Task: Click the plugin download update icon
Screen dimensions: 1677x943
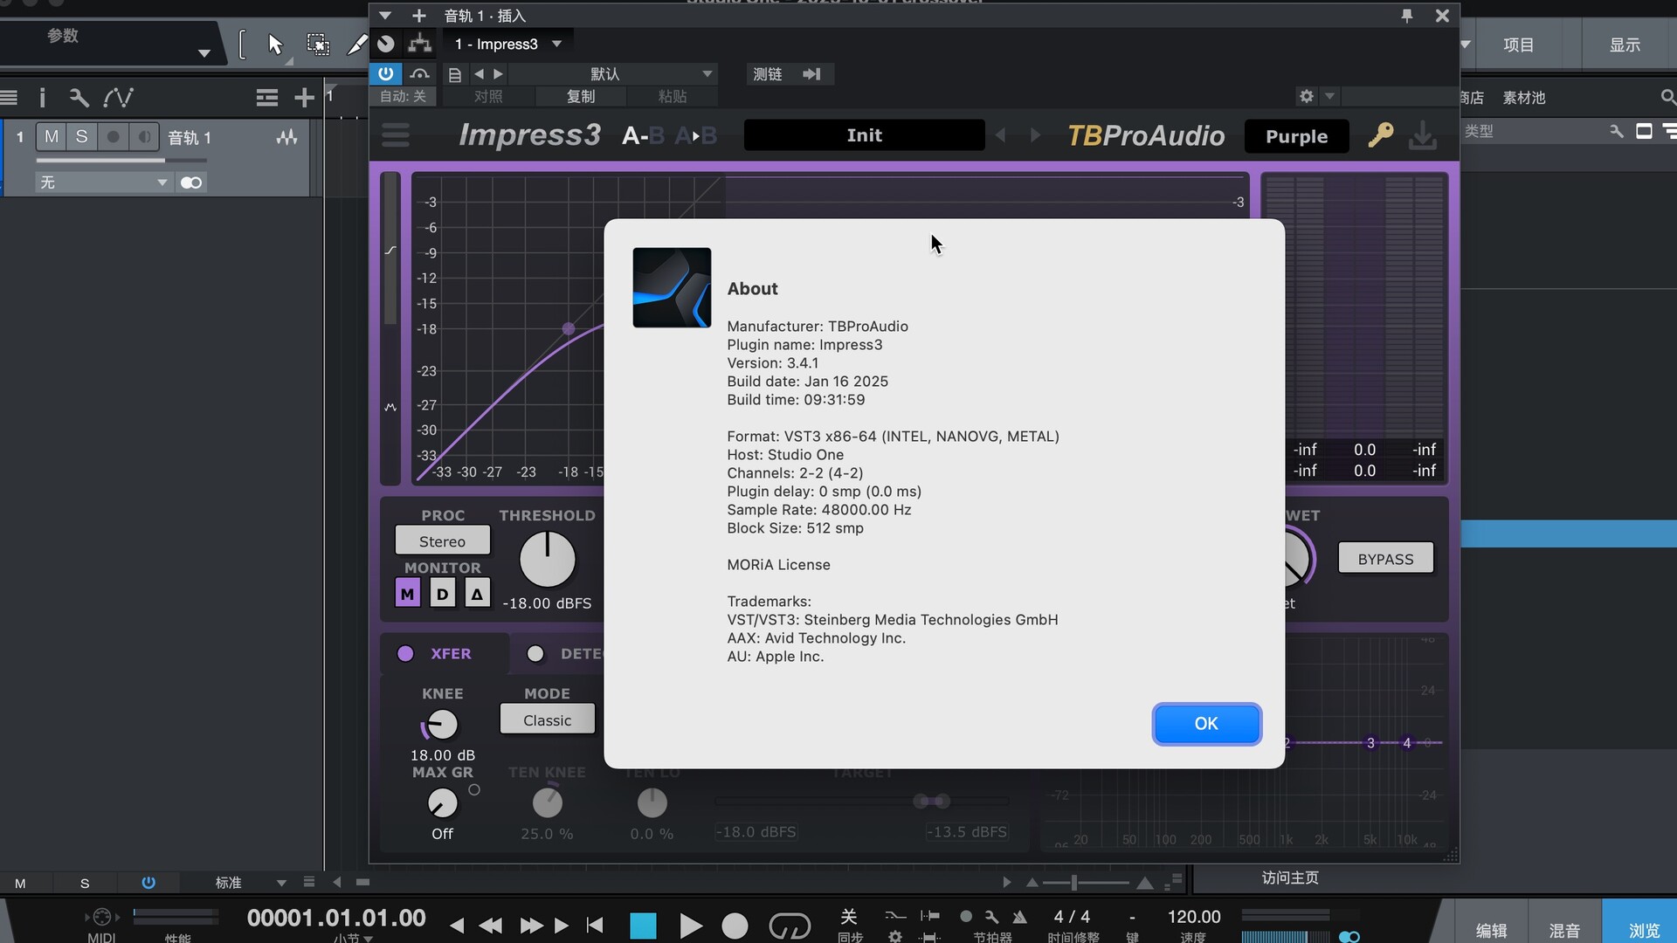Action: (x=1423, y=135)
